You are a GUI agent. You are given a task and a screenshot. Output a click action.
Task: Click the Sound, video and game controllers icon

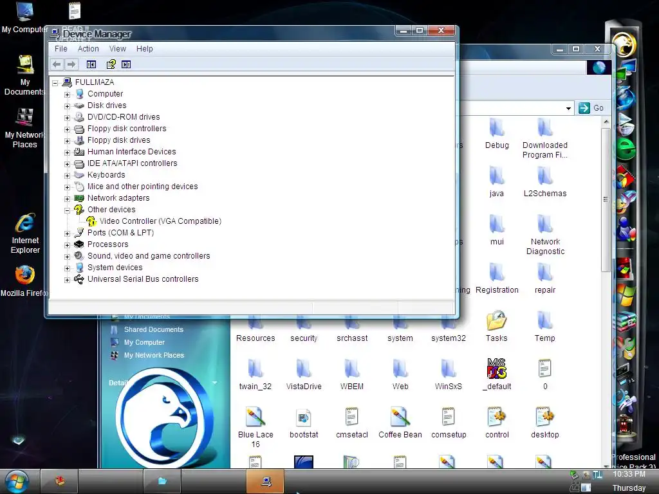coord(79,255)
